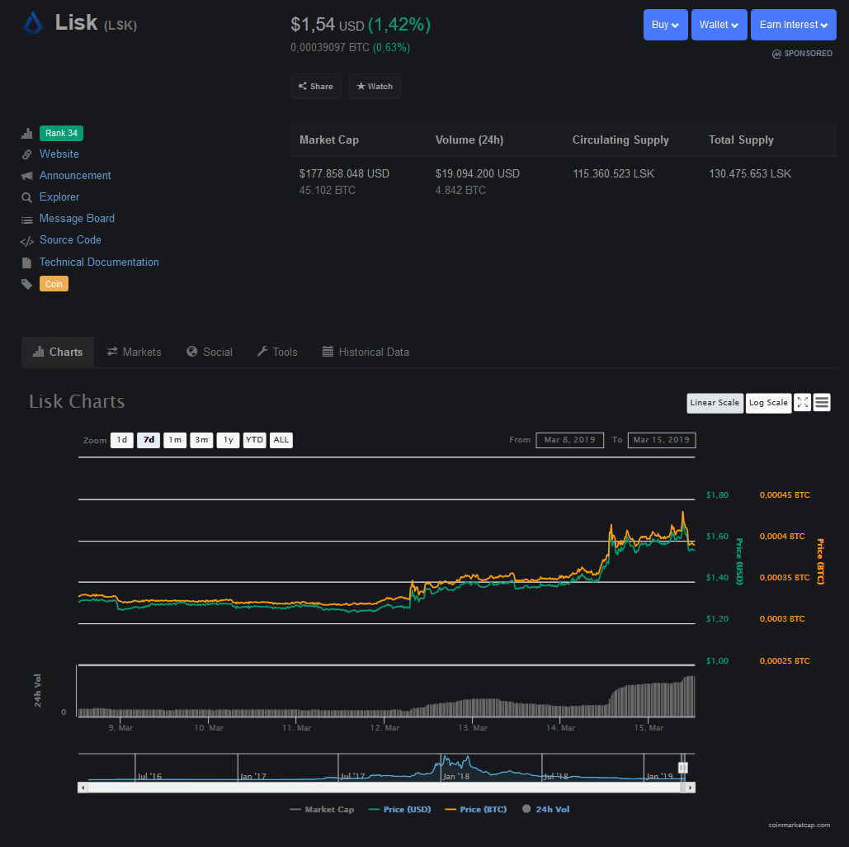Screen dimensions: 849x847
Task: Click the $19.094.200 USD volume value
Action: (x=478, y=174)
